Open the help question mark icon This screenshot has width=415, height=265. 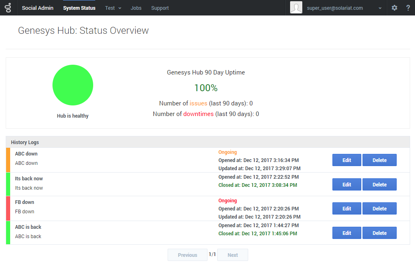408,8
